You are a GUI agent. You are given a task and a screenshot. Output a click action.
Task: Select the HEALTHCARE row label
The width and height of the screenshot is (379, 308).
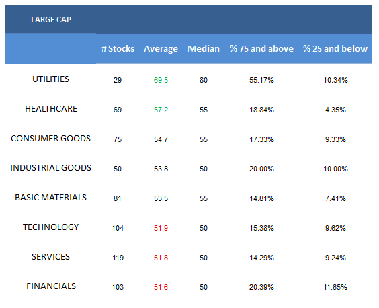click(51, 109)
